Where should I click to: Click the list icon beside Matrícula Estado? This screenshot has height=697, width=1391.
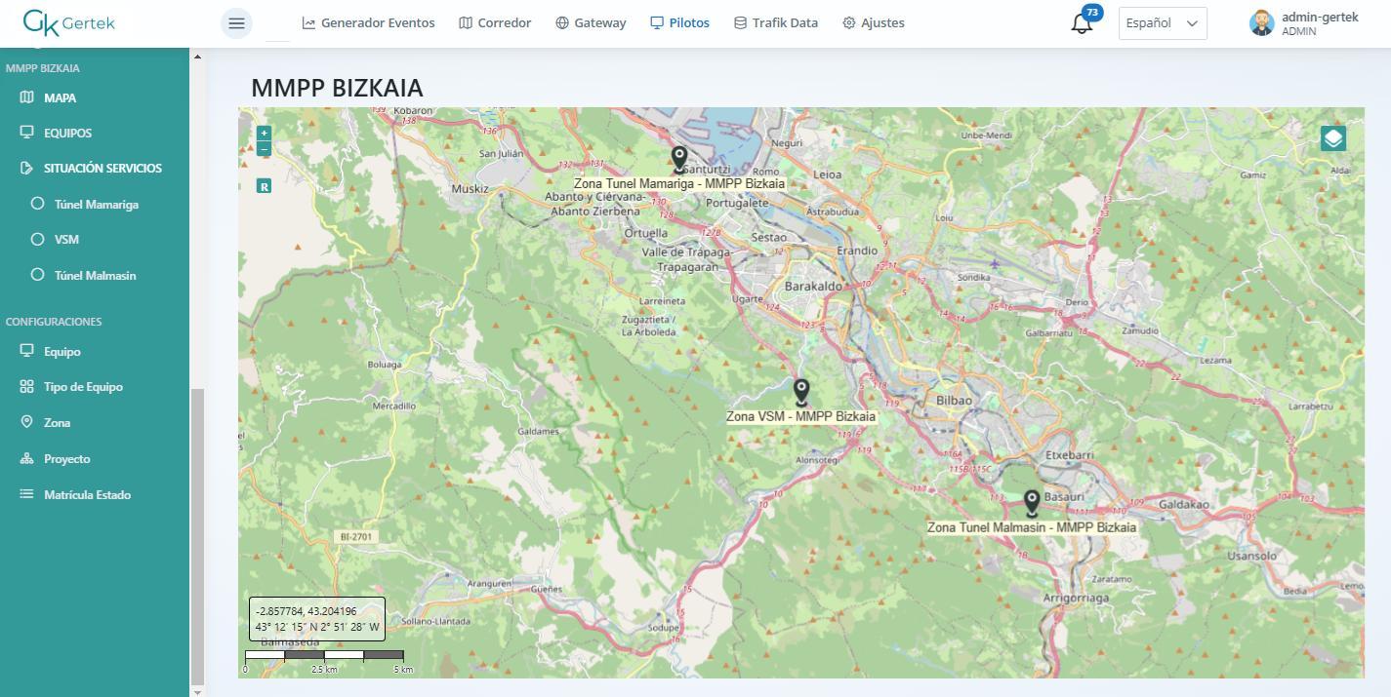[x=26, y=494]
